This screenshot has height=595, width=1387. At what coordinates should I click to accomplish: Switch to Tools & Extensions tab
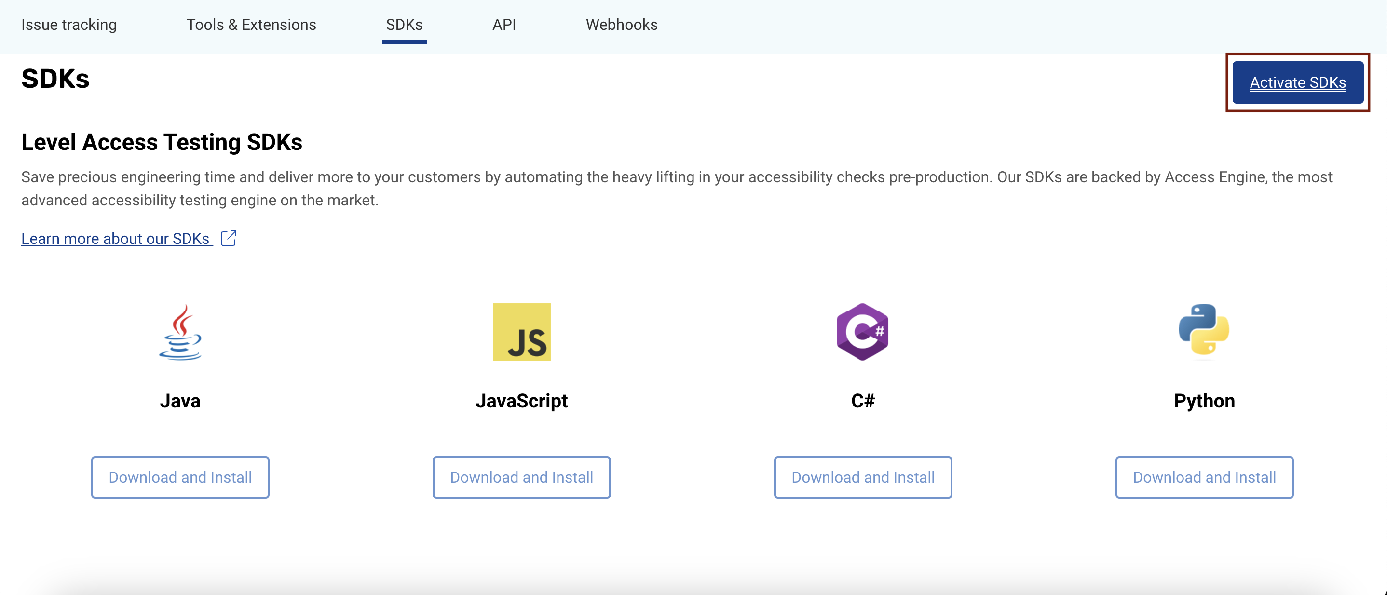[x=251, y=25]
